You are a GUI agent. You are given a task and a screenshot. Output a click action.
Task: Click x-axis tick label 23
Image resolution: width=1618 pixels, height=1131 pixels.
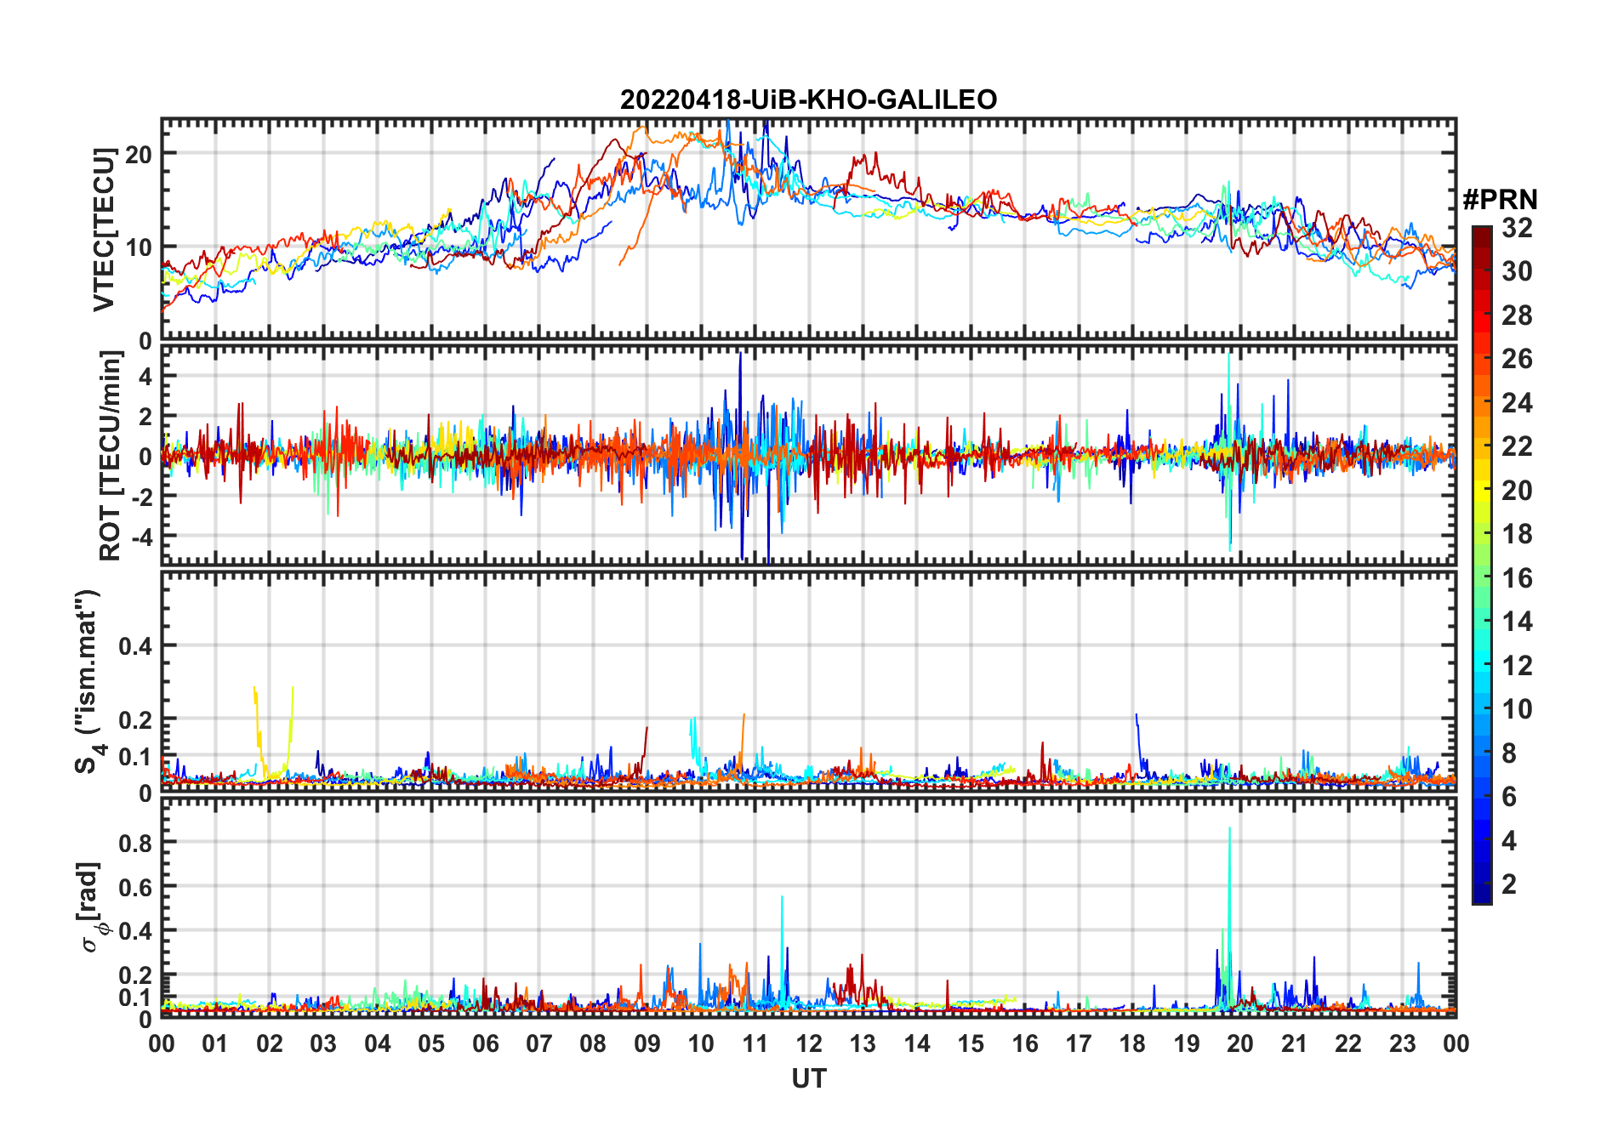point(1402,1043)
